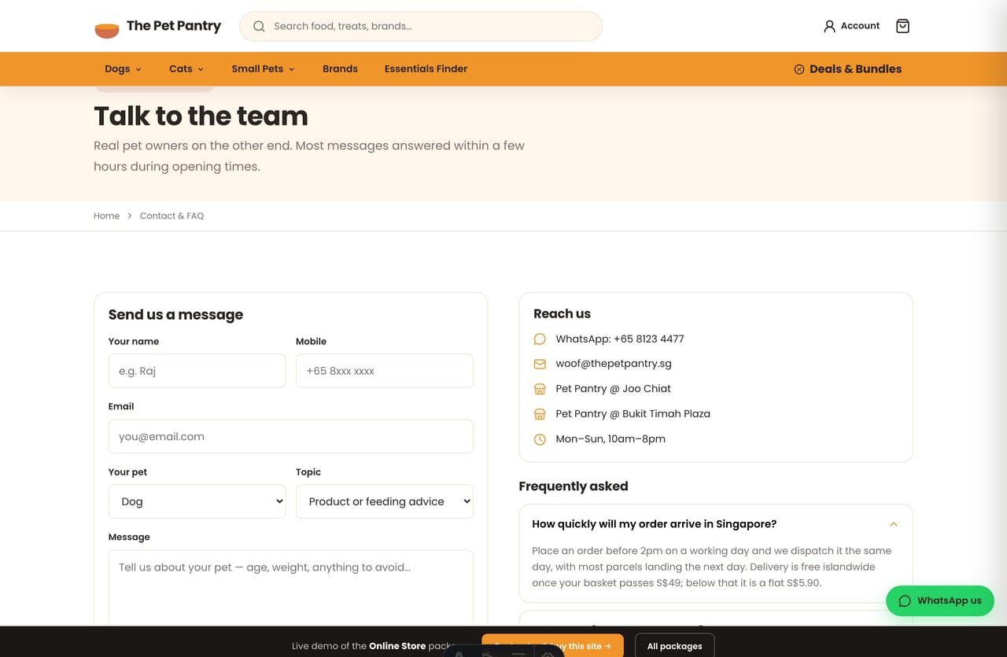Click the Contact & FAQ breadcrumb
1007x657 pixels.
(172, 215)
